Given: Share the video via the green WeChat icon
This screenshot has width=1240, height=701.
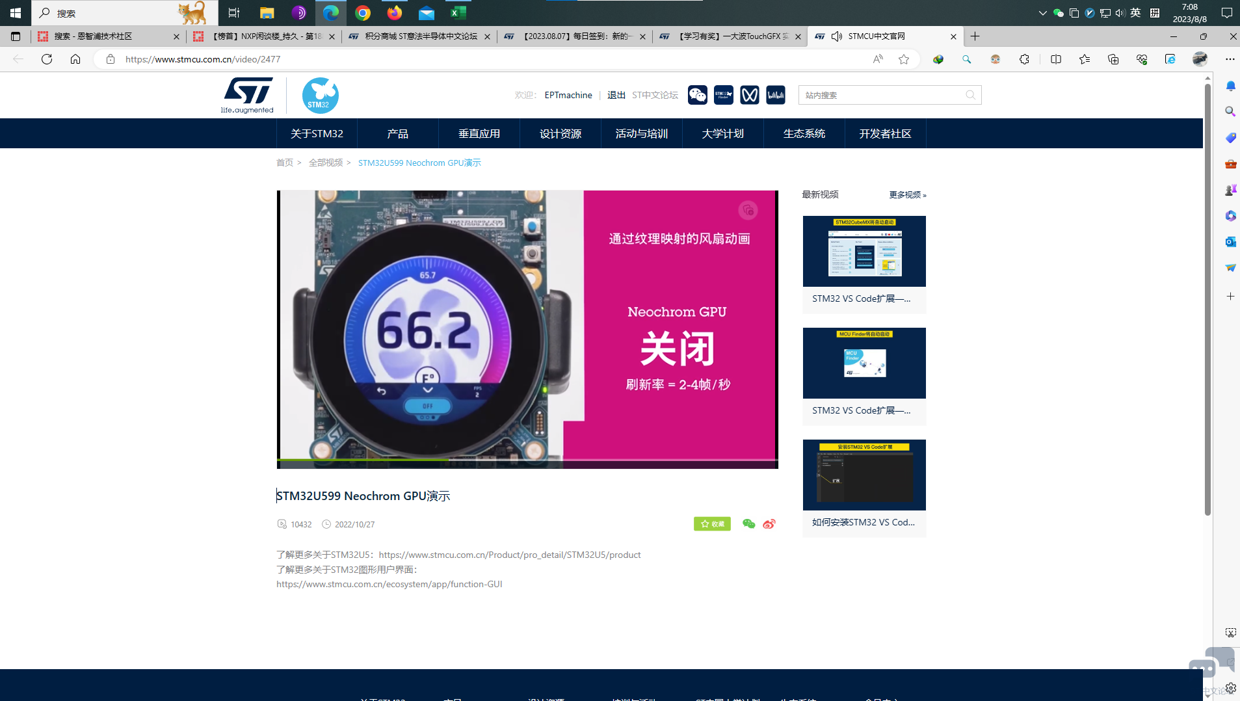Looking at the screenshot, I should (748, 524).
